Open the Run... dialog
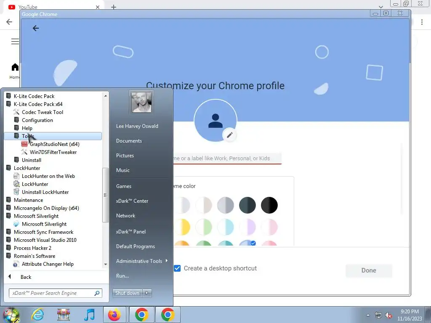Viewport: 431px width, 323px height. click(x=122, y=276)
